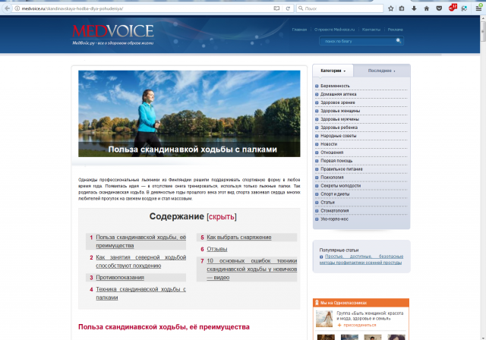The width and height of the screenshot is (486, 340).
Task: Open the Новости category
Action: click(329, 144)
